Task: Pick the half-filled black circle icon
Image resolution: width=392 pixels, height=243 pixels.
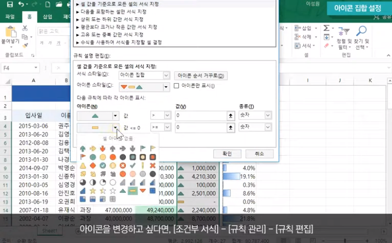Action: [x=93, y=182]
